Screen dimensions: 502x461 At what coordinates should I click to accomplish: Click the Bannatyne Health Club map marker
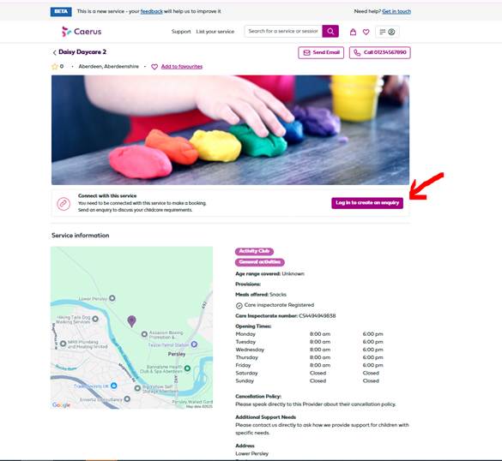[187, 368]
